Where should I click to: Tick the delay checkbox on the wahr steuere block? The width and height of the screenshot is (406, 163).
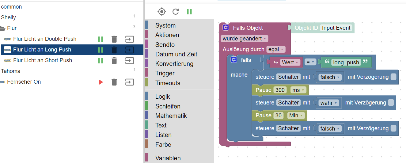point(391,103)
